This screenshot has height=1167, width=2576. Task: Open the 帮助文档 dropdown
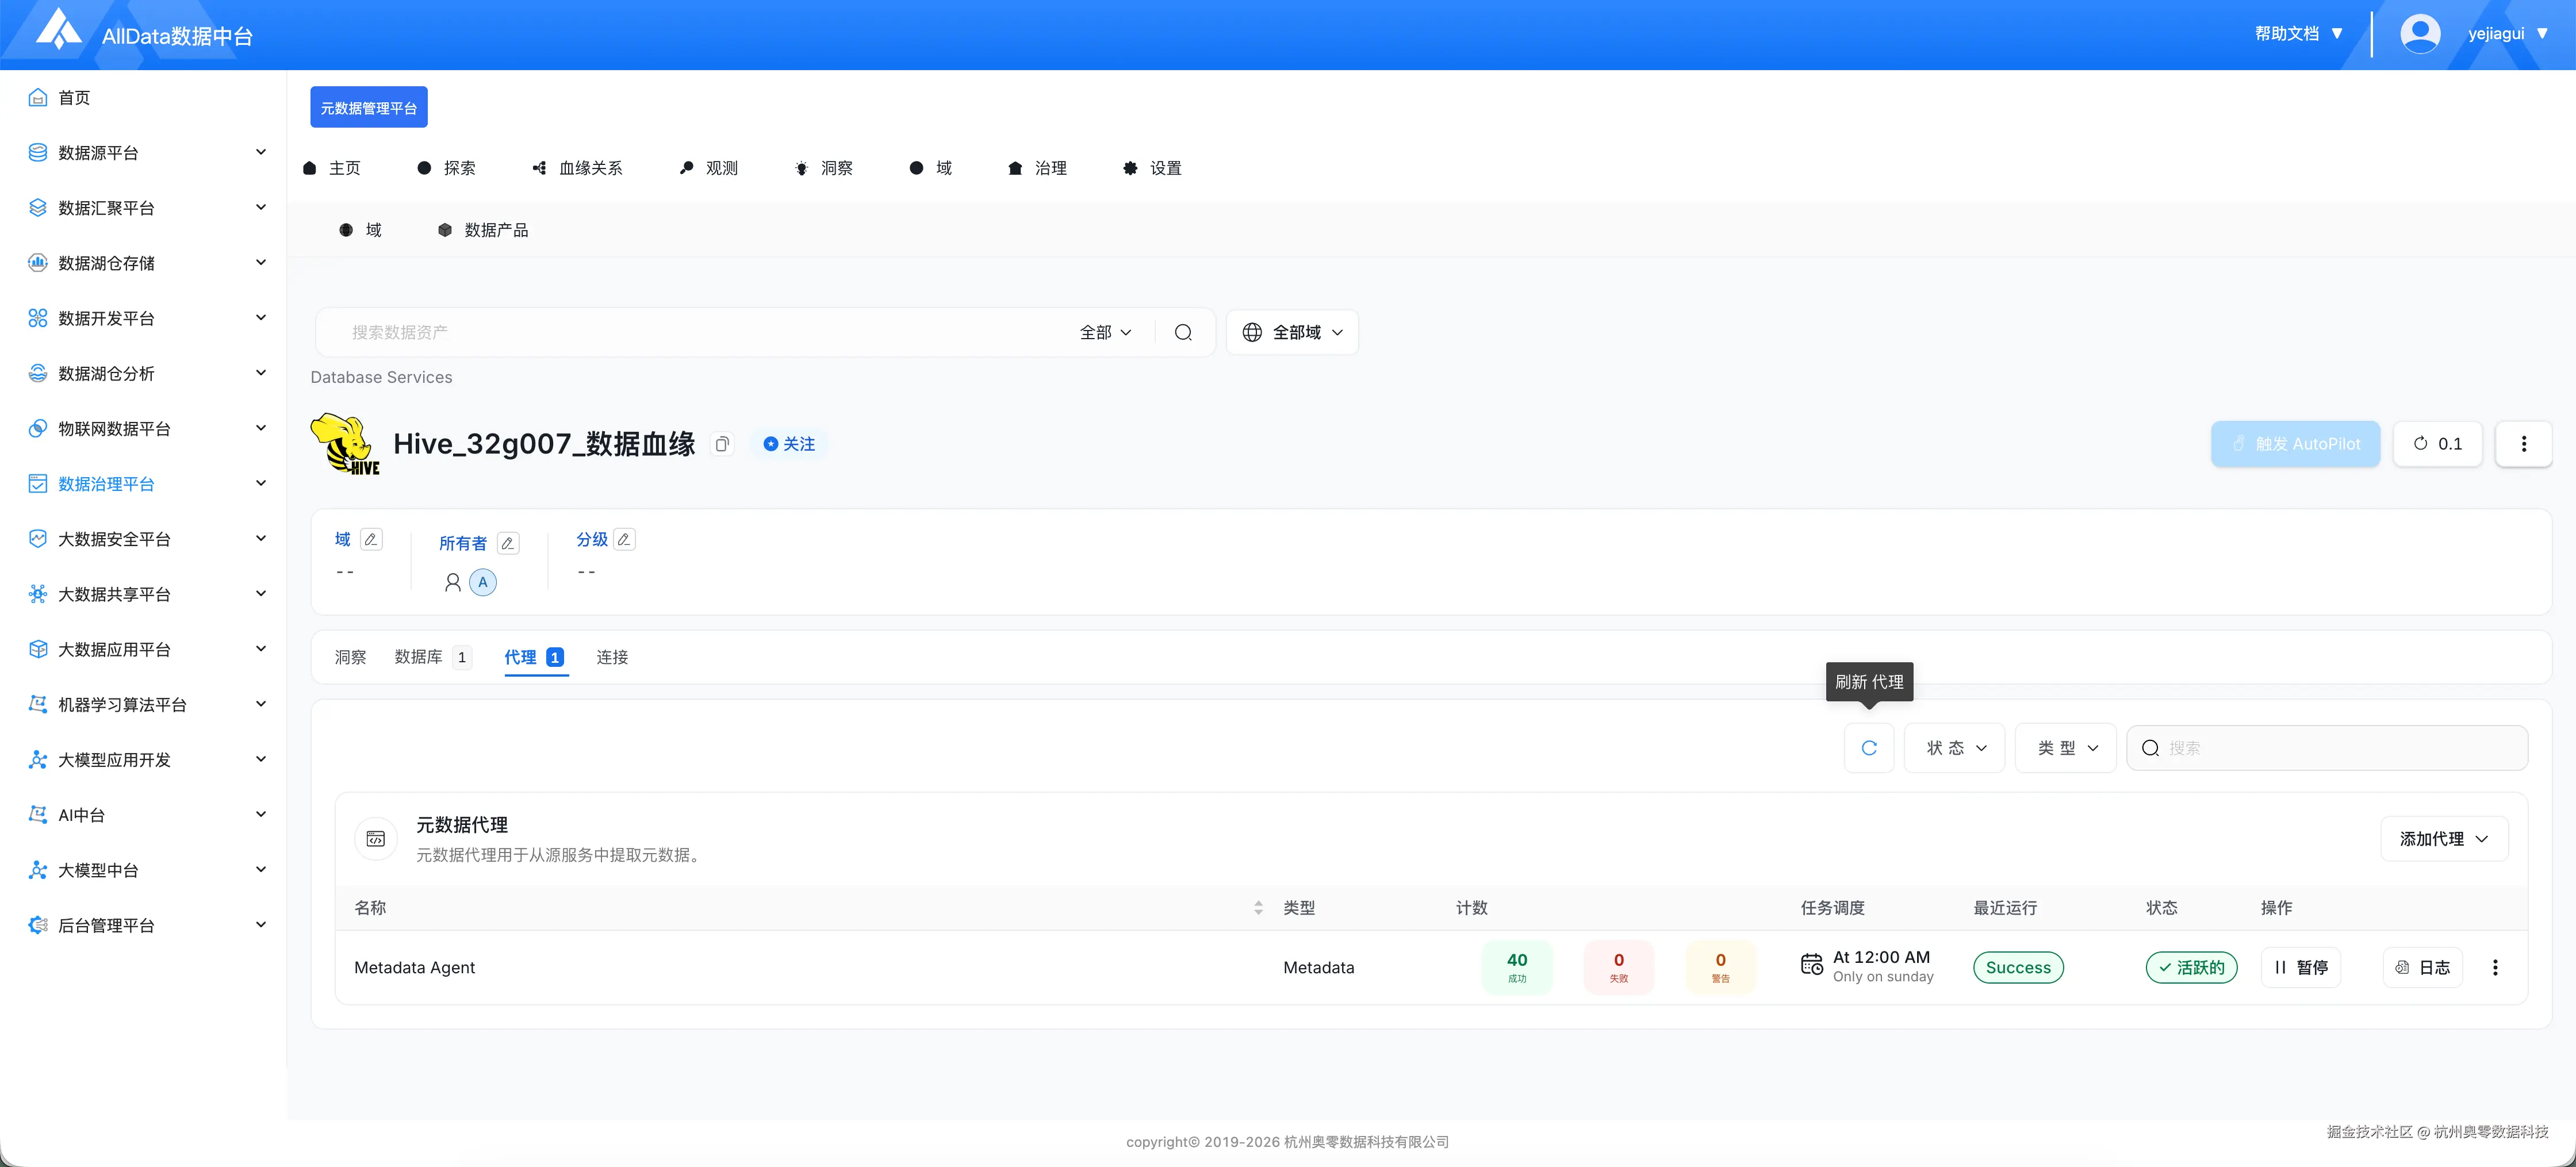(2299, 34)
